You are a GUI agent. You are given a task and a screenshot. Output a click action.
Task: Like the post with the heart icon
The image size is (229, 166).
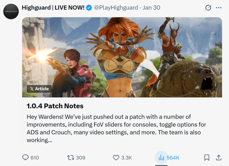tap(116, 158)
